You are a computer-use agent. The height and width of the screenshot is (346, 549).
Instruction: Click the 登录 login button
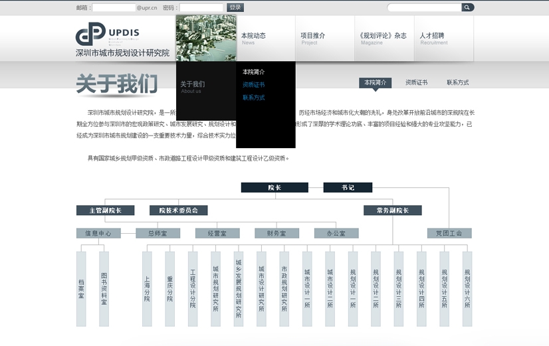[x=235, y=7]
